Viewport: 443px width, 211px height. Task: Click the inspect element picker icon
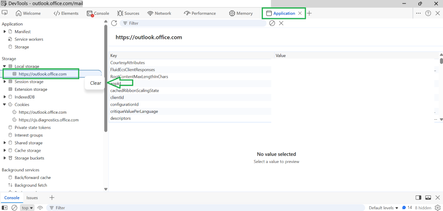[x=4, y=13]
